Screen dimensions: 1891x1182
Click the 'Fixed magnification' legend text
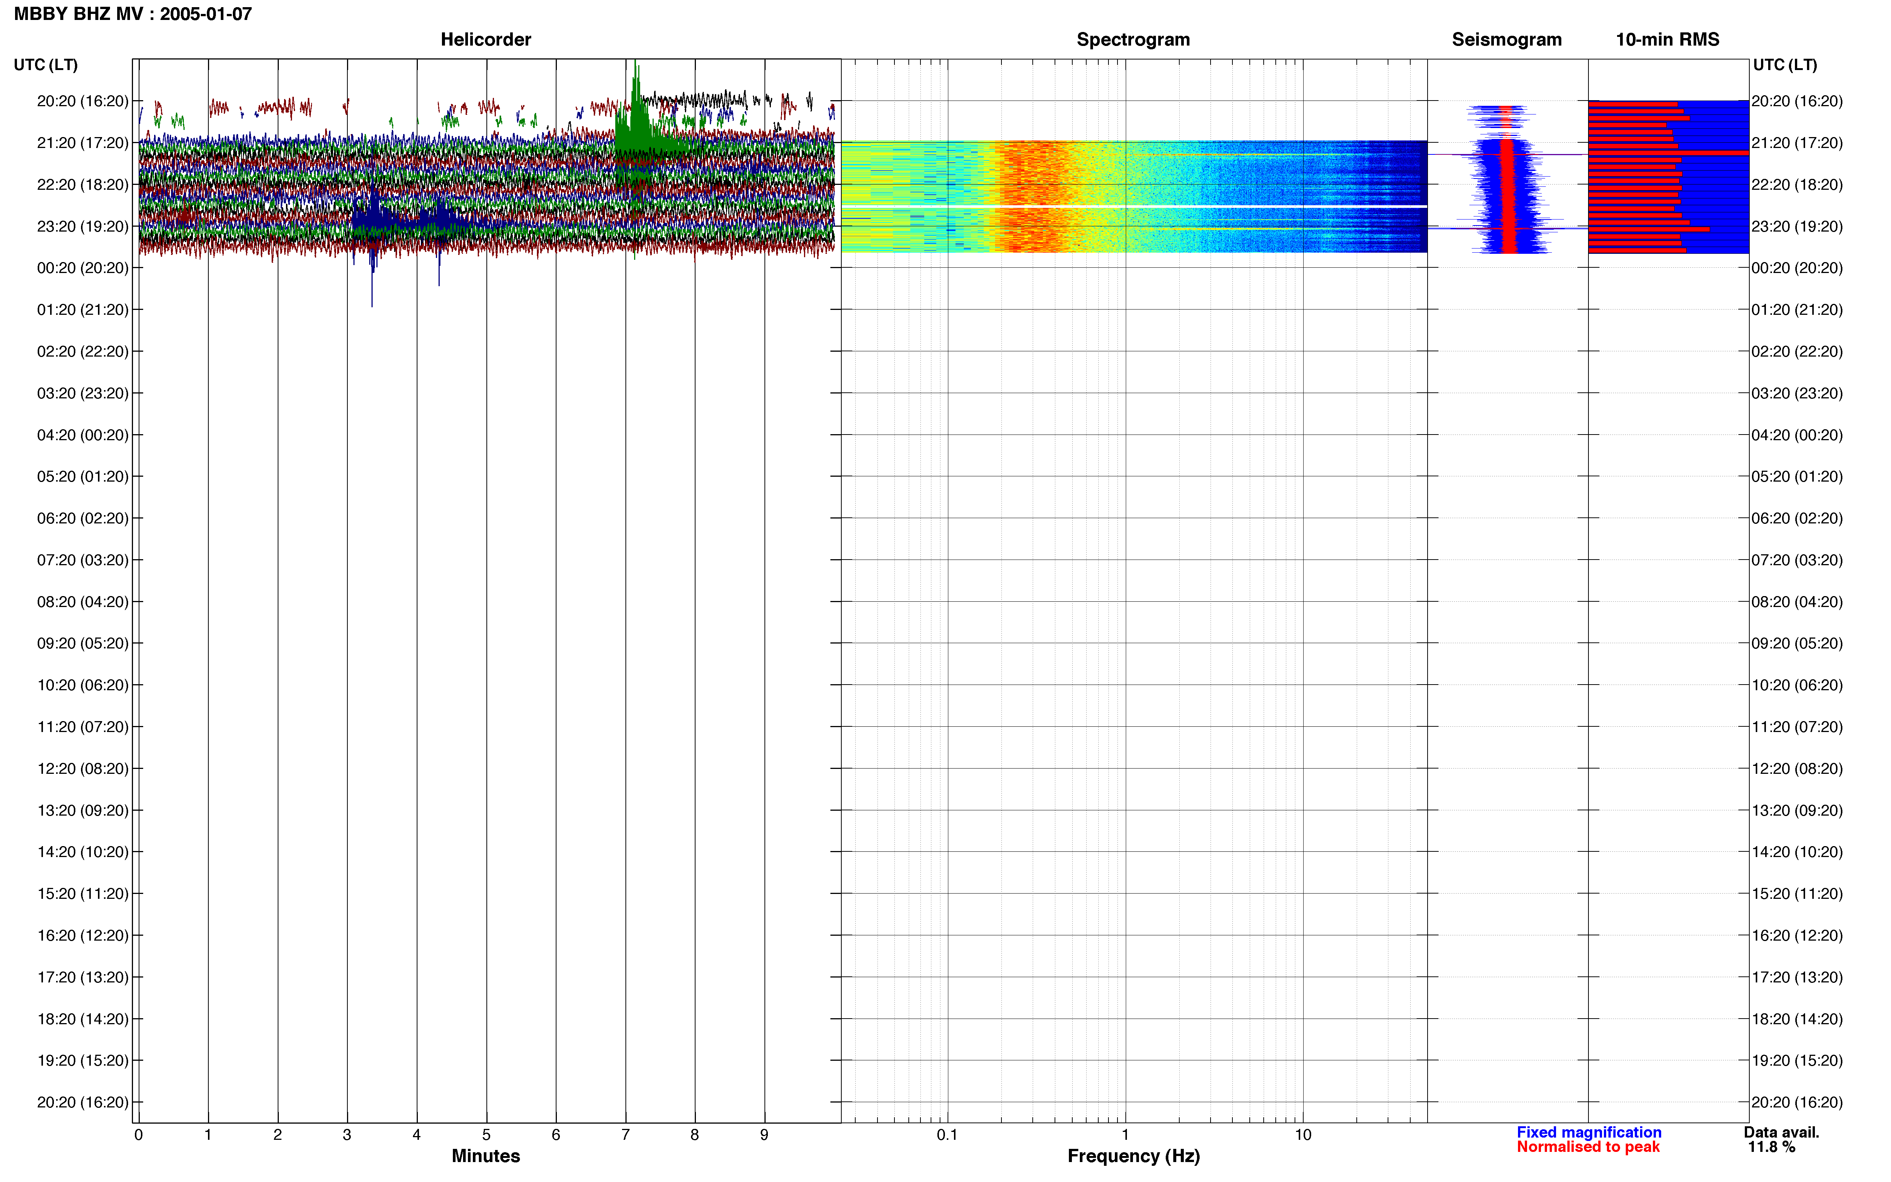1589,1132
